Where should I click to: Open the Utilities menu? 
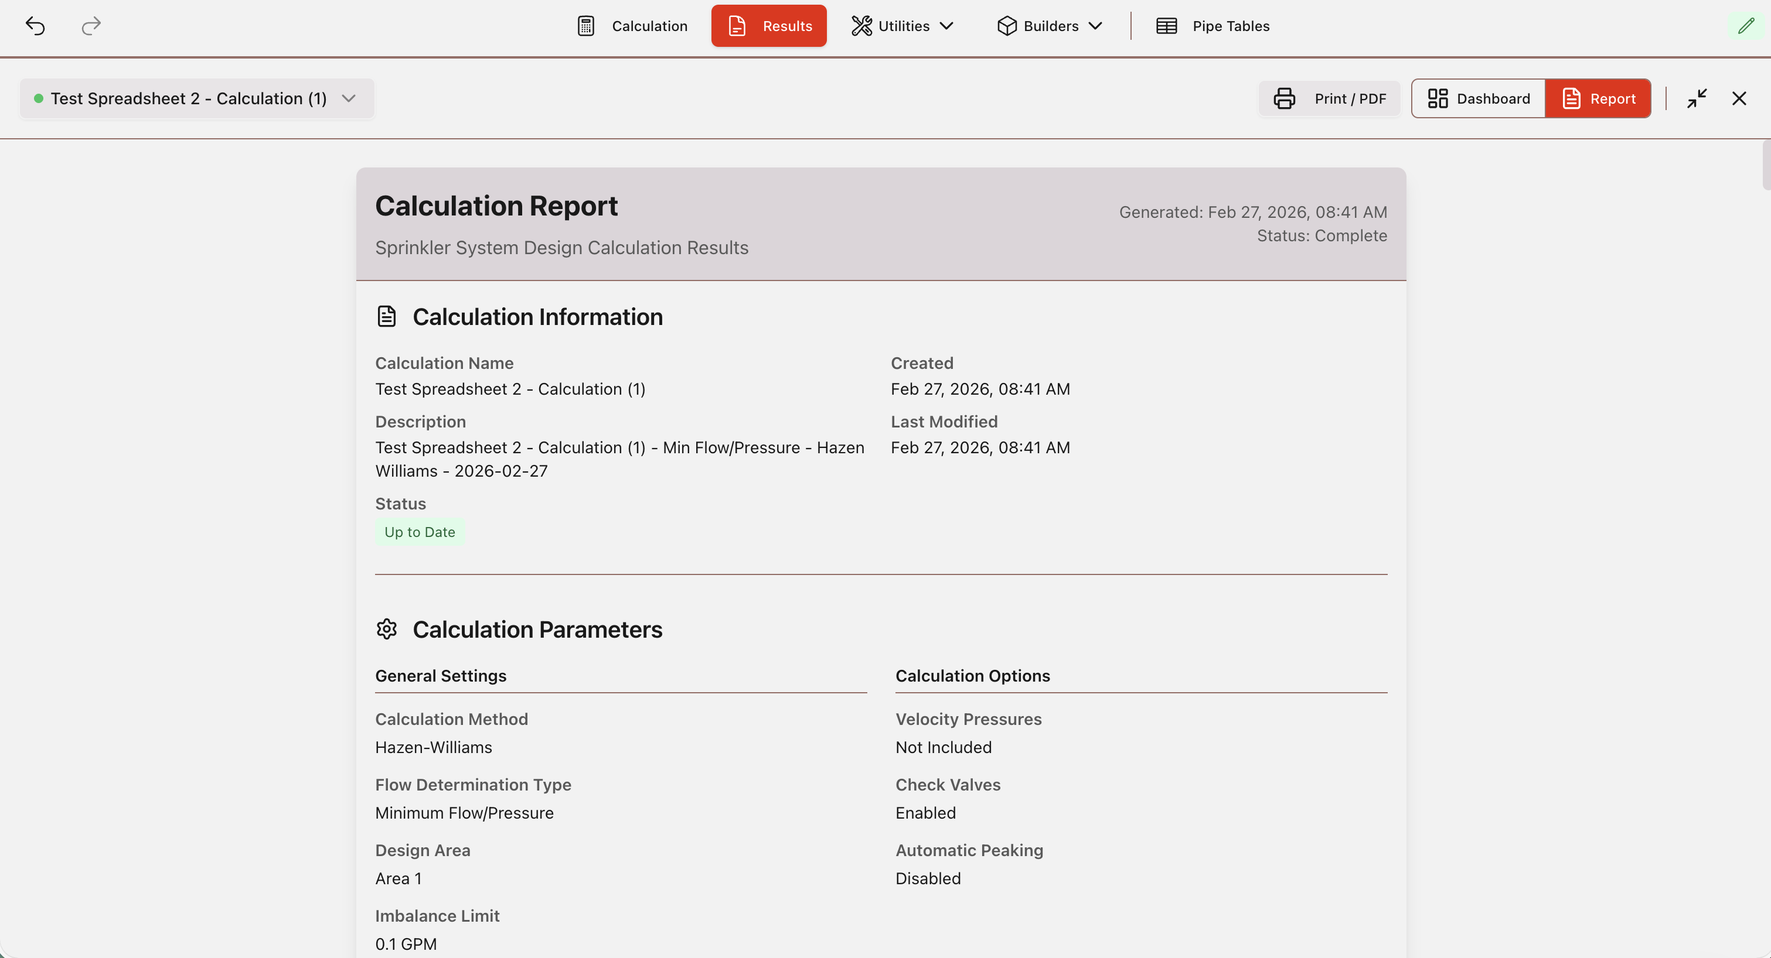click(902, 26)
